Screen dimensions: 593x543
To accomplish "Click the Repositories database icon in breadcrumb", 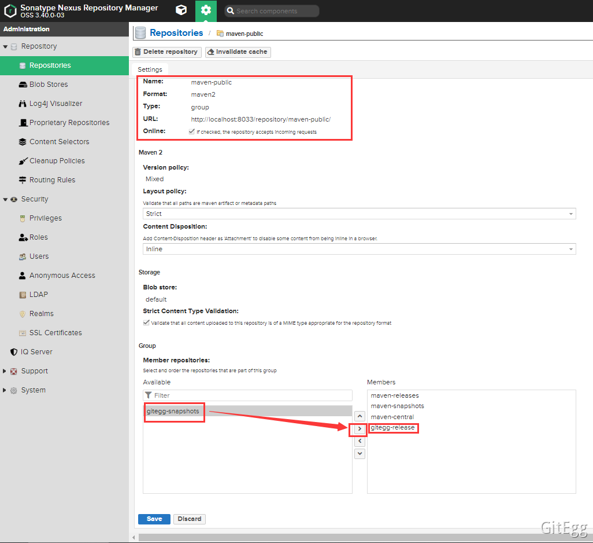I will click(x=140, y=33).
